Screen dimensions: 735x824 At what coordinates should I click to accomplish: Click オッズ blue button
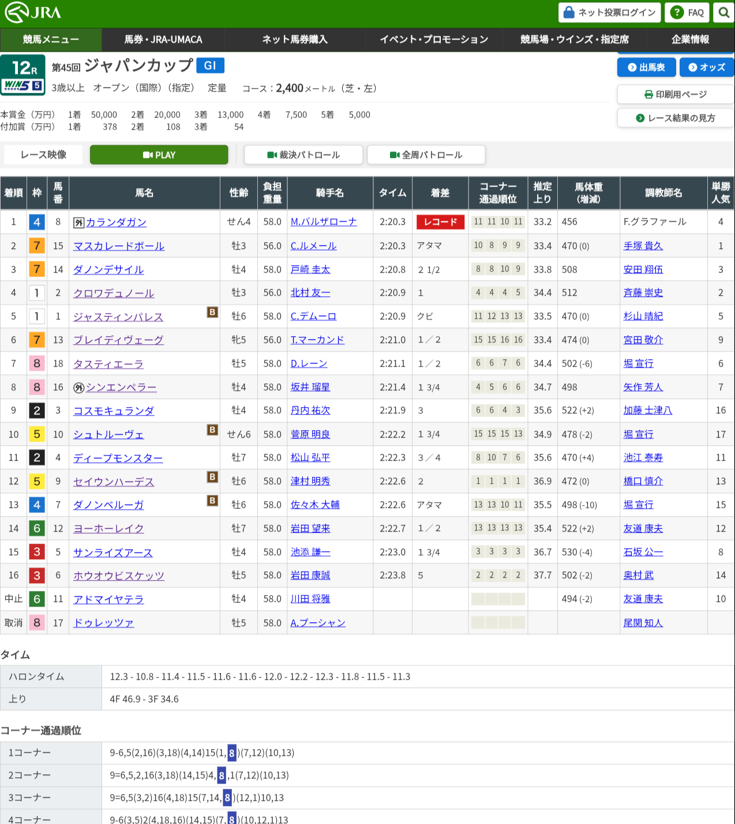click(x=706, y=67)
